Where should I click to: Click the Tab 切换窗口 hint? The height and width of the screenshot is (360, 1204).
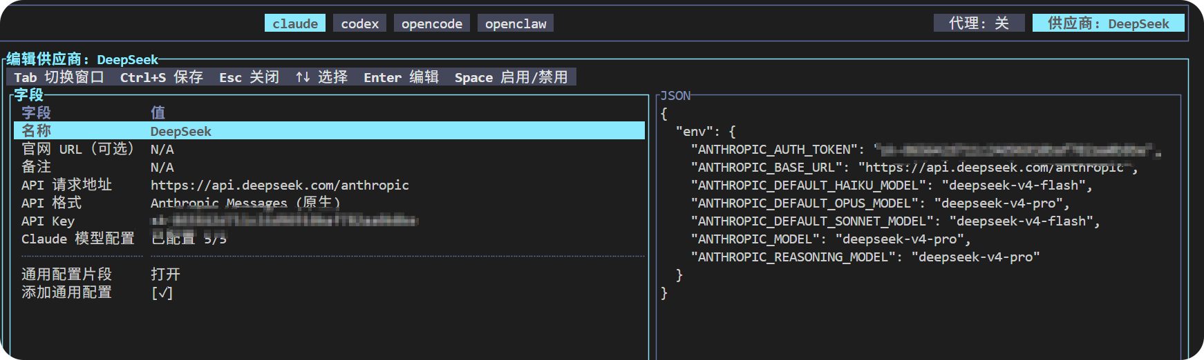(x=59, y=77)
